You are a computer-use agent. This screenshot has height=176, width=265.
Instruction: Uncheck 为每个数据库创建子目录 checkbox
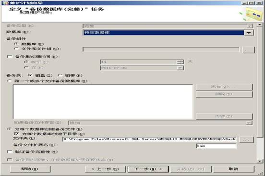pyautogui.click(x=16, y=134)
